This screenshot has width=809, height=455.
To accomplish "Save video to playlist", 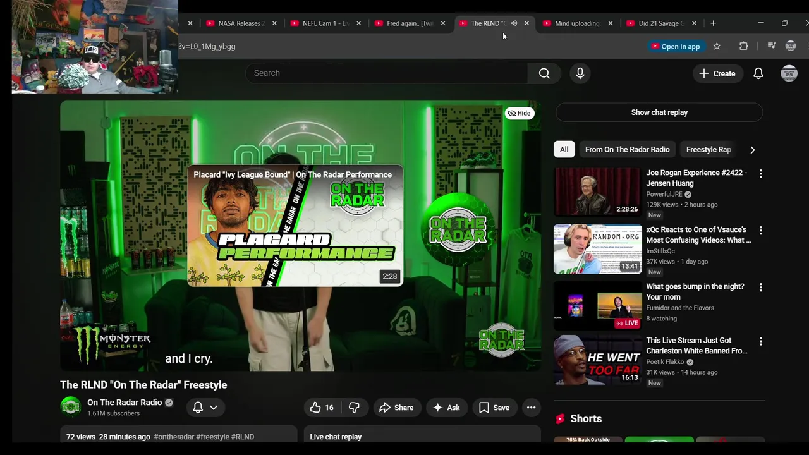I will tap(494, 408).
